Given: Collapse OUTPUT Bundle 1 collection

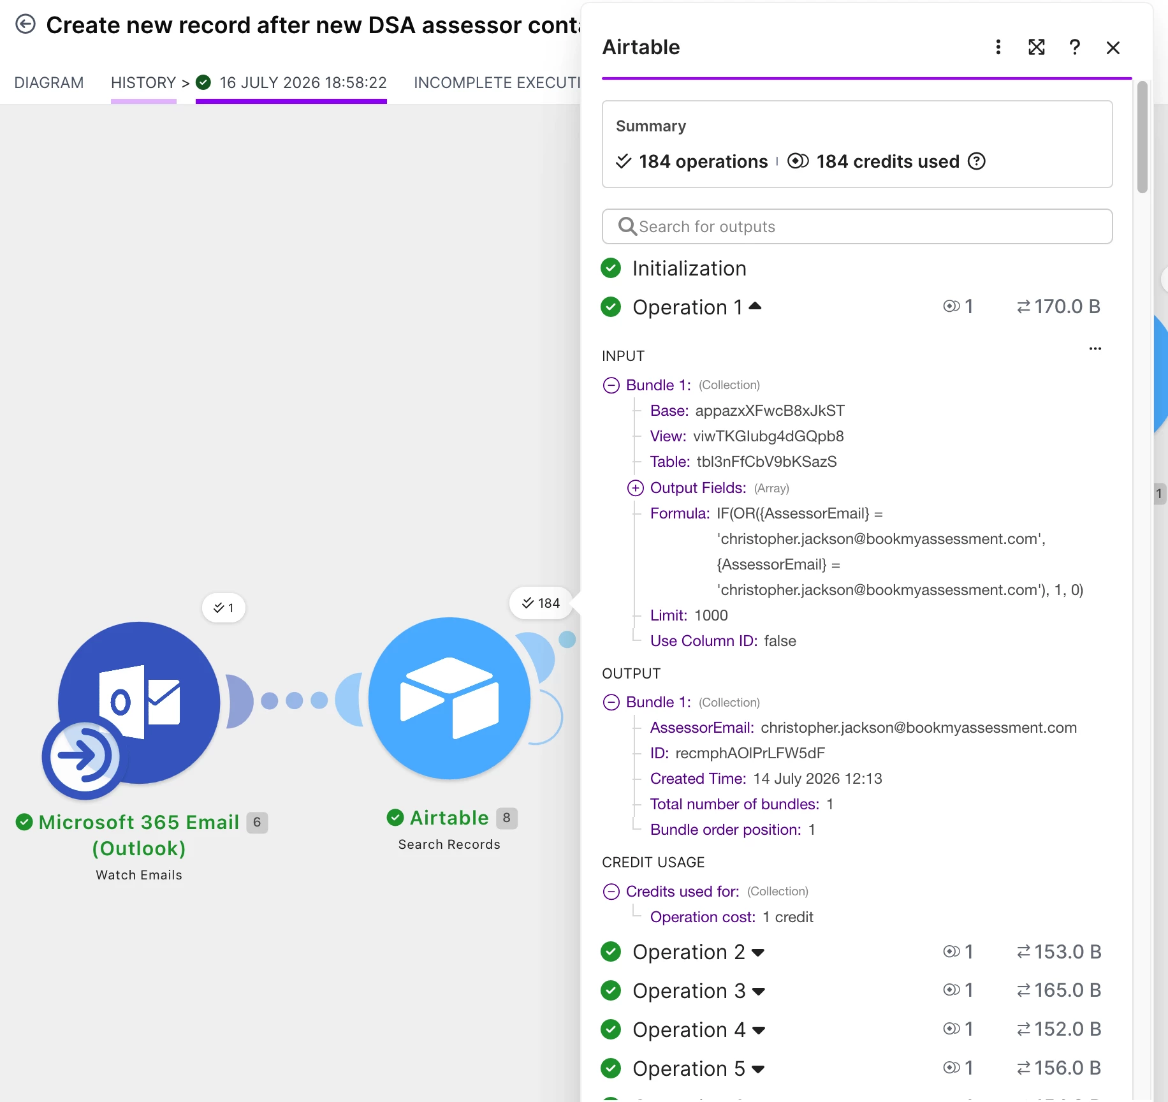Looking at the screenshot, I should 611,702.
